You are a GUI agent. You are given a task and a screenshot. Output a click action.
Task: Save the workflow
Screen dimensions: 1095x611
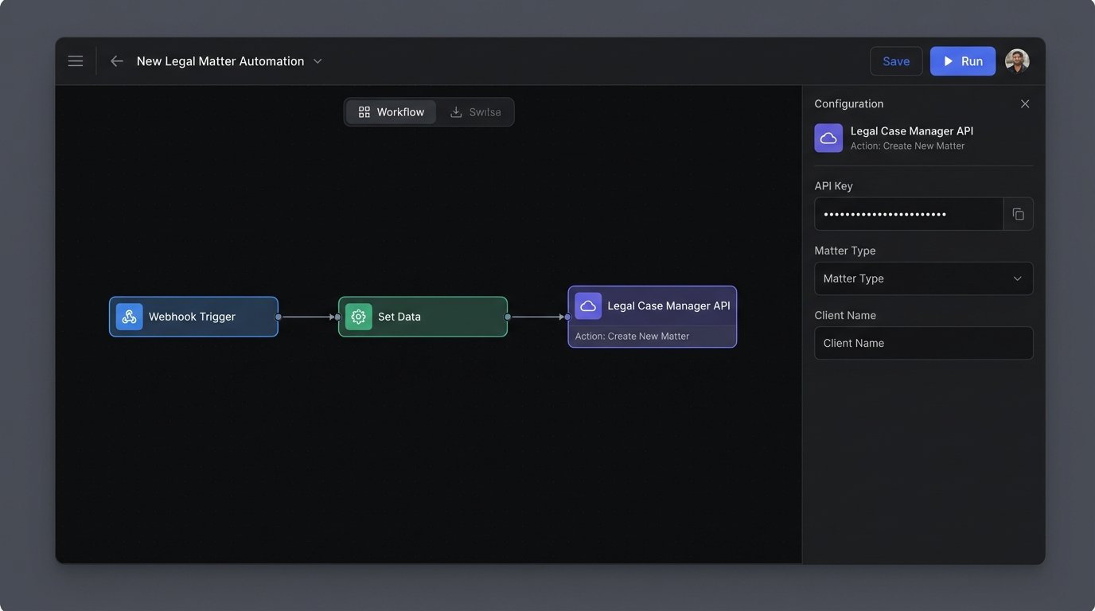click(x=896, y=61)
